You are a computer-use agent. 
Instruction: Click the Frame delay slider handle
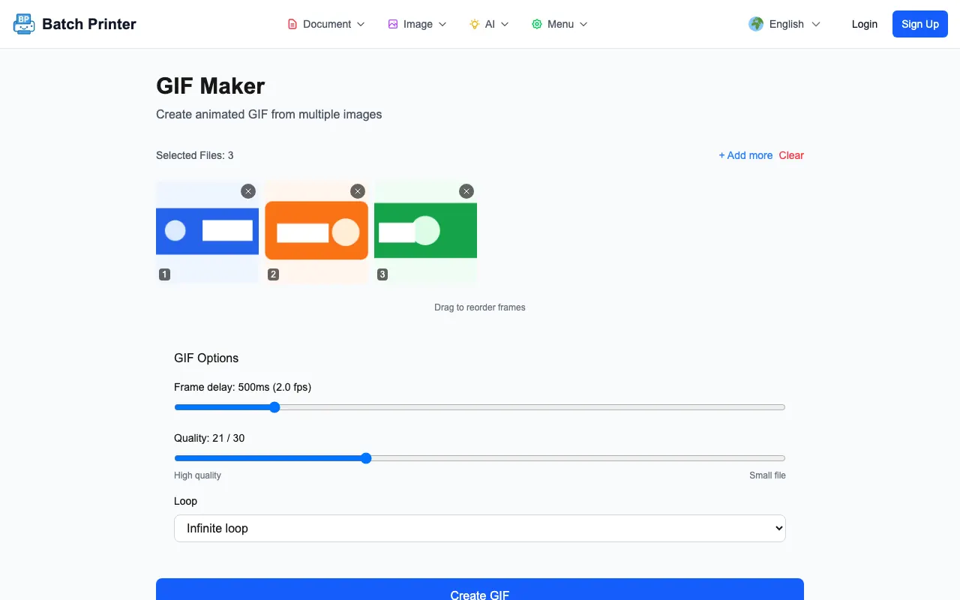pos(274,407)
